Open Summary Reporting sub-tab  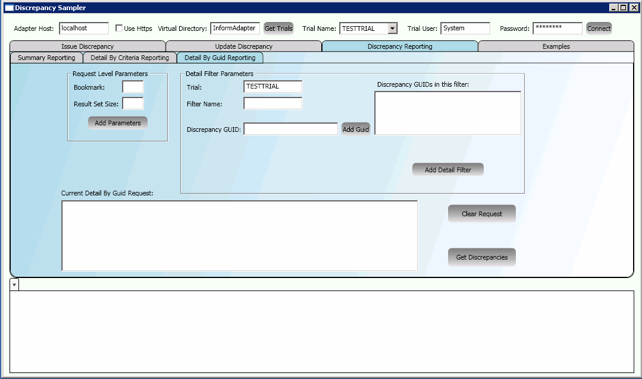(x=46, y=58)
